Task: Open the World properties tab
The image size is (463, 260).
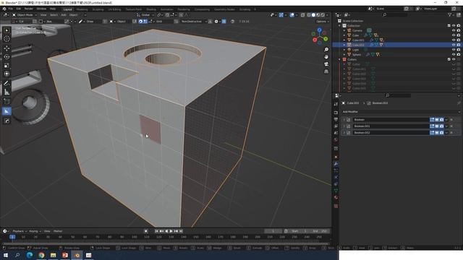Action: click(336, 139)
